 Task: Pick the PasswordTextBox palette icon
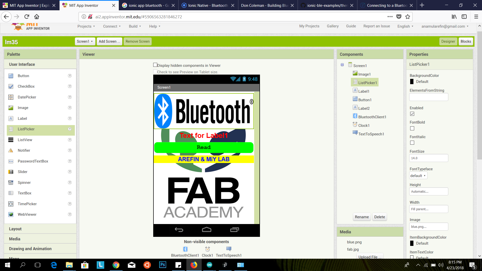[11, 161]
